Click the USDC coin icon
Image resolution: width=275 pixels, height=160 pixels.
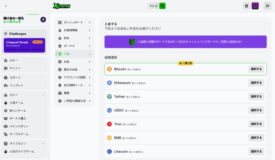coord(110,110)
